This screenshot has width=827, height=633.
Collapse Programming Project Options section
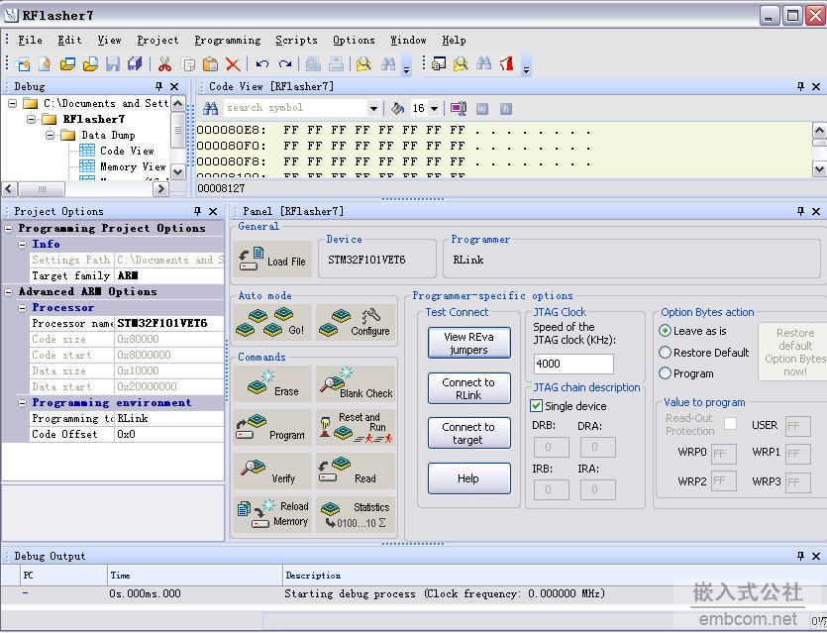[x=9, y=229]
